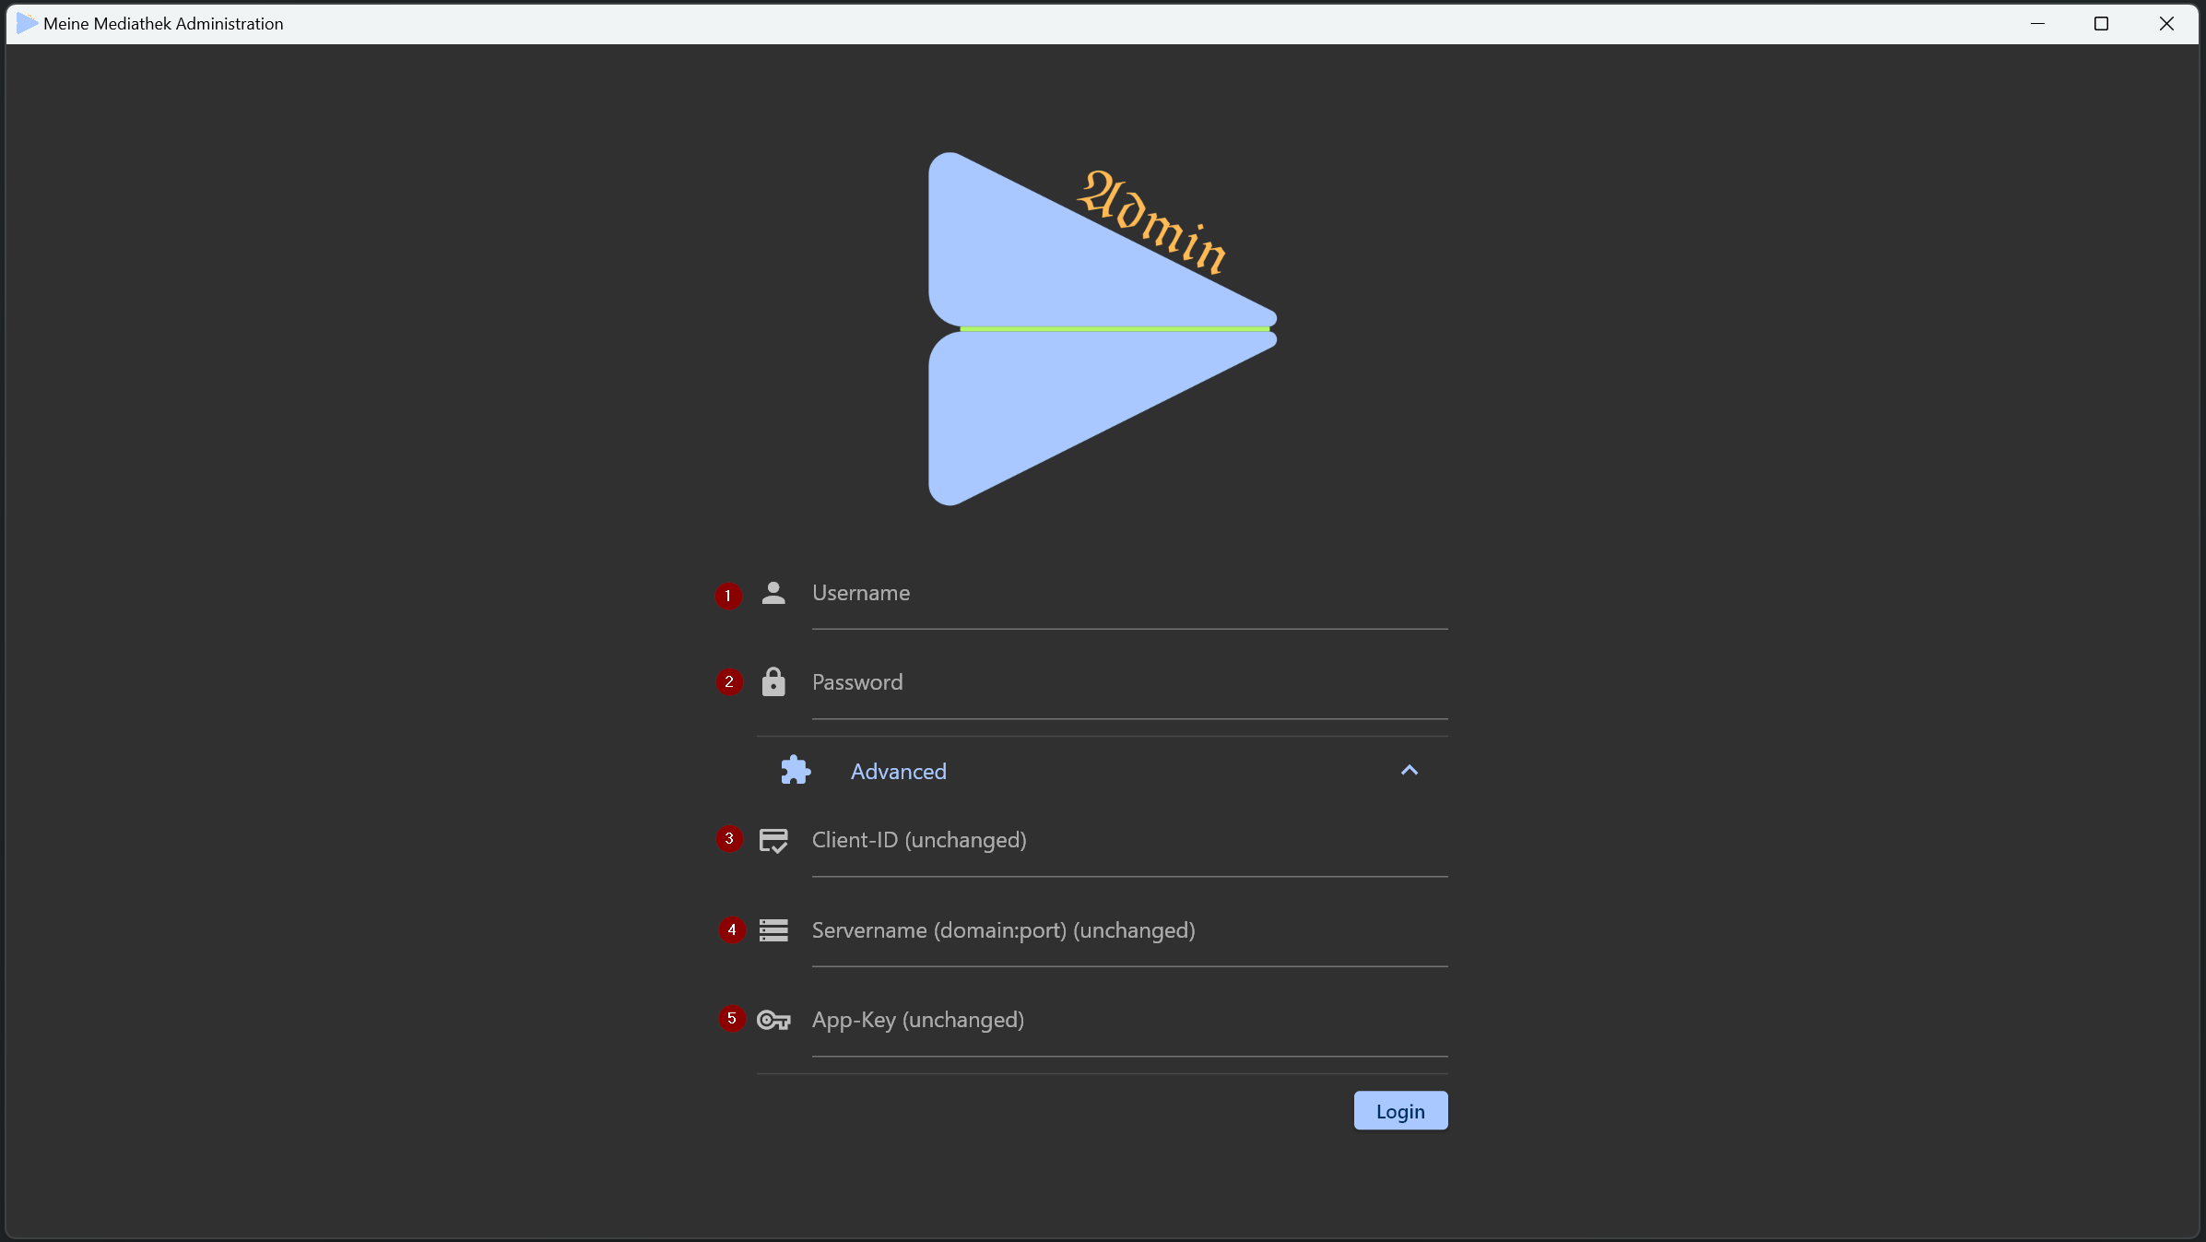Click the padlock icon beside Password

coord(773,681)
